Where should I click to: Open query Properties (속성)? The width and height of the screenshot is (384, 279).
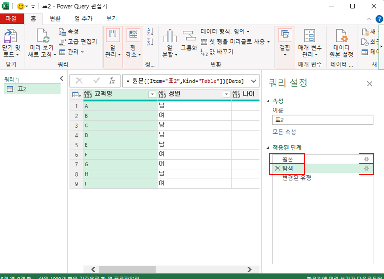[69, 32]
